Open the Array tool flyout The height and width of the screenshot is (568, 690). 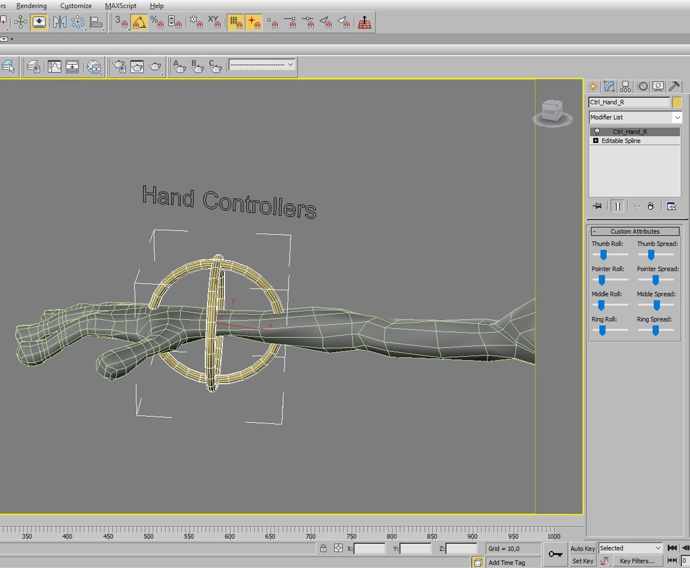(x=78, y=22)
